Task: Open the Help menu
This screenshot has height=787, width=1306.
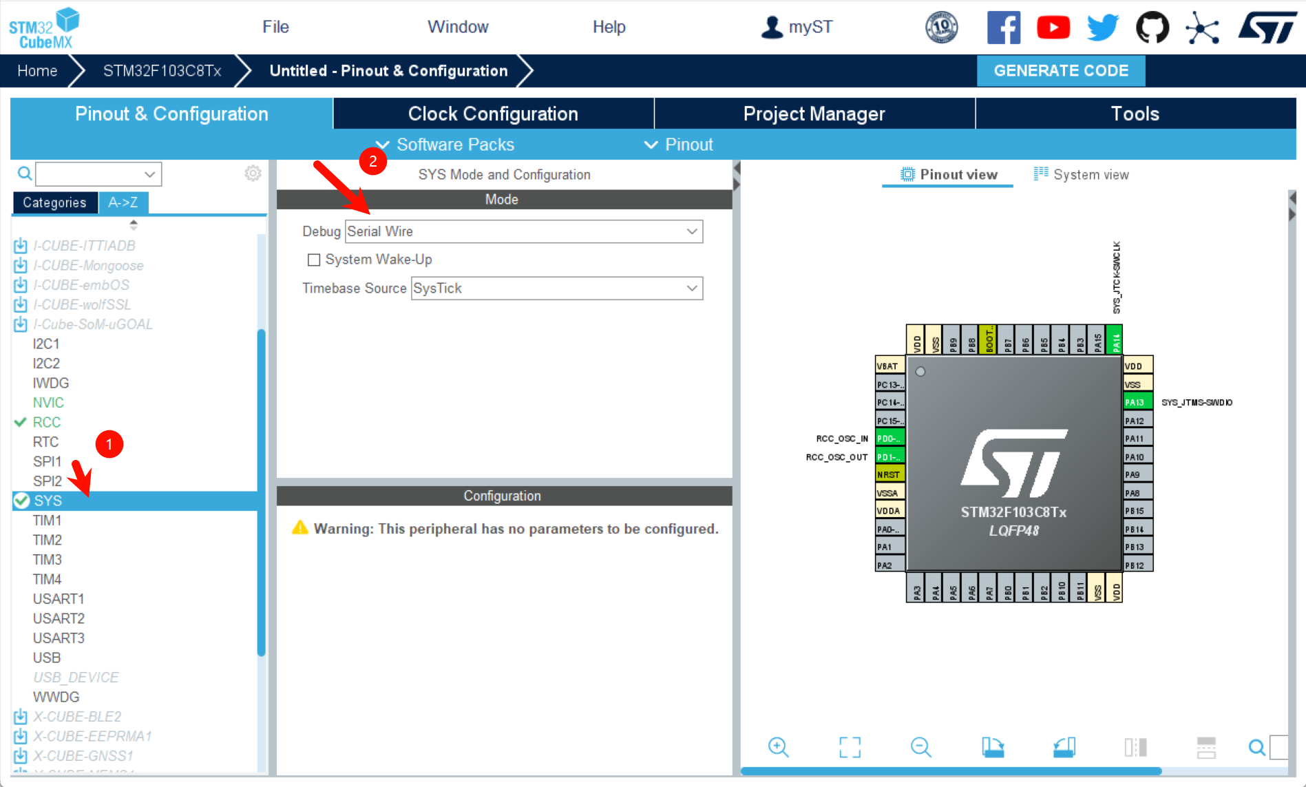Action: pyautogui.click(x=609, y=27)
